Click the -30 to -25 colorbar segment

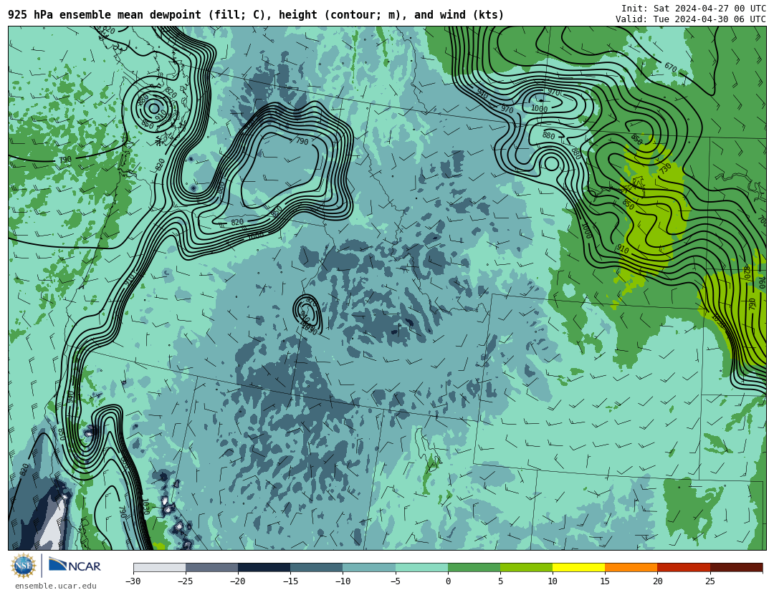pyautogui.click(x=159, y=567)
